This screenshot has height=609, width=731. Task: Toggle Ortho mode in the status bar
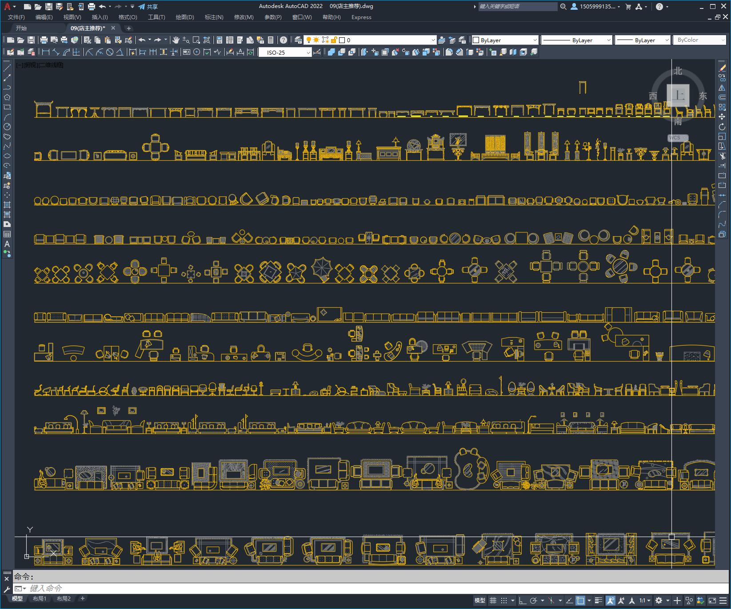(x=523, y=601)
